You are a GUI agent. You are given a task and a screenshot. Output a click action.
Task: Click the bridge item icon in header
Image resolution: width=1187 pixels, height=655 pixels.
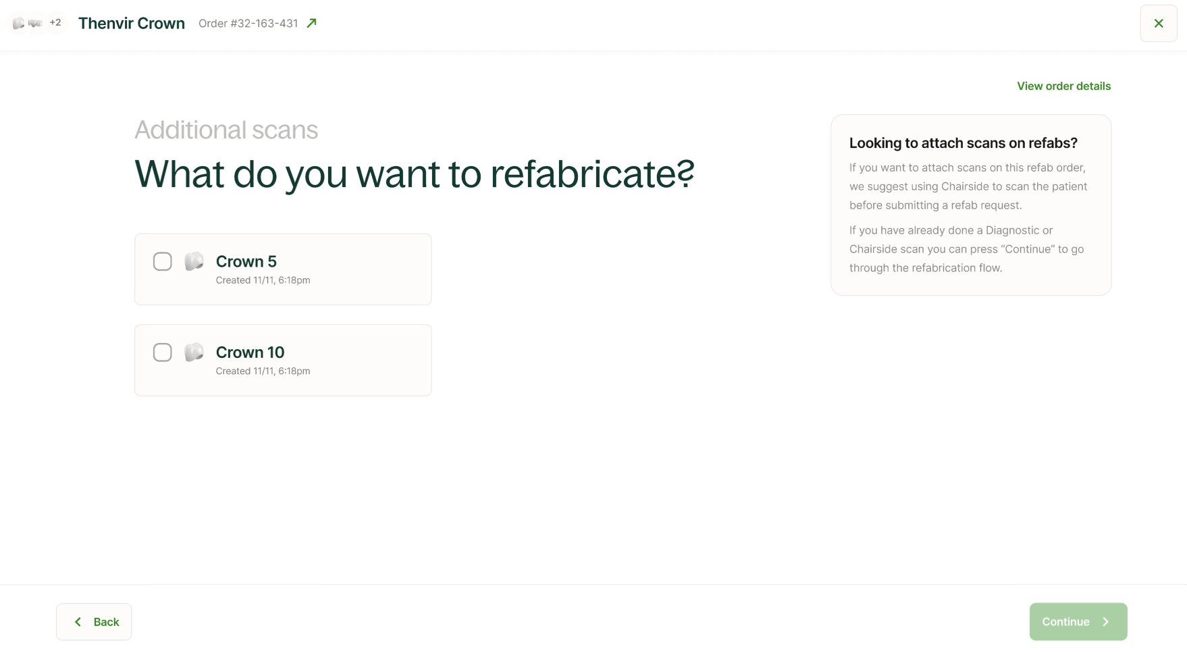coord(35,24)
